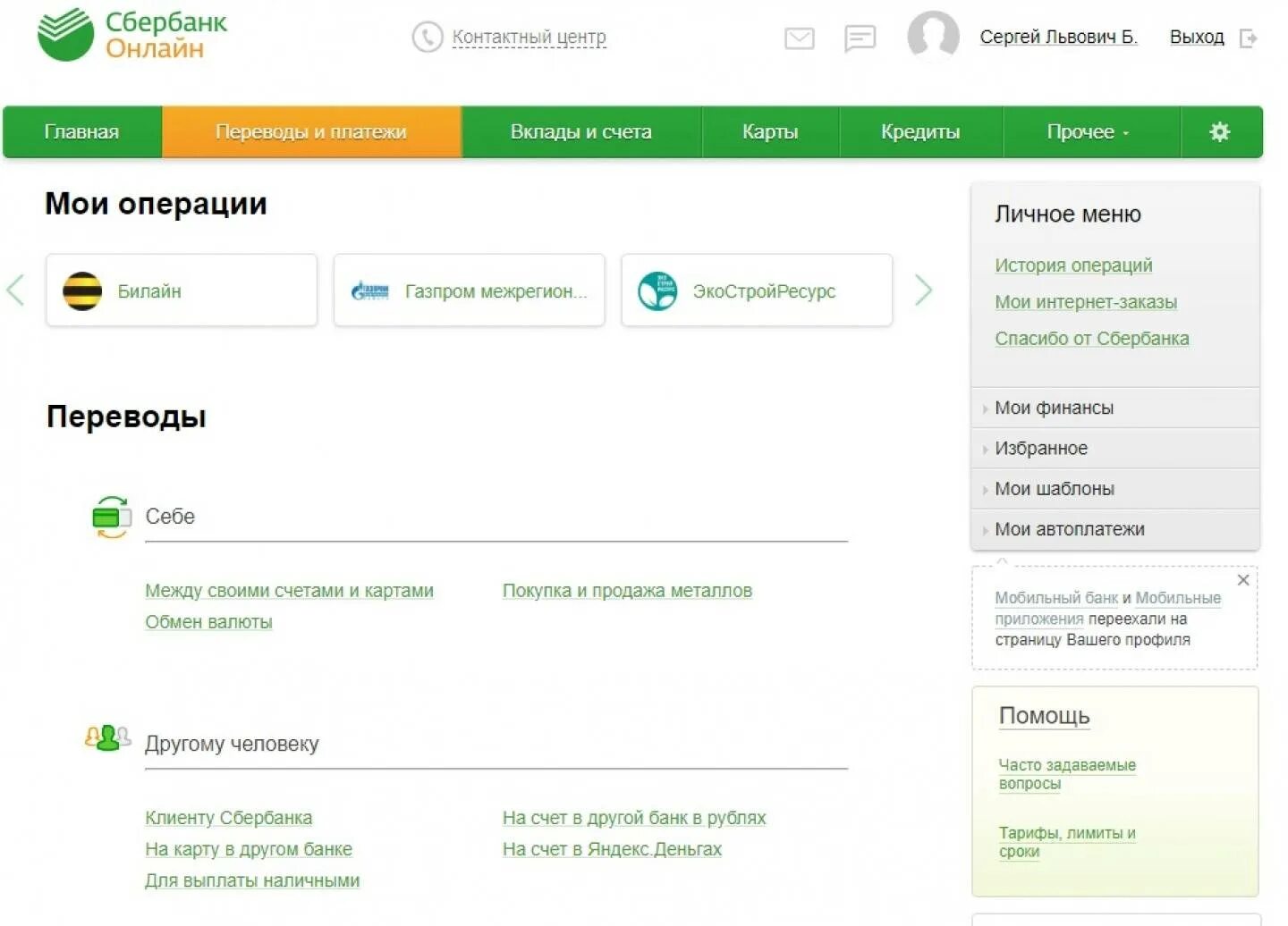Expand Избранное section
This screenshot has height=926, width=1288.
[x=1115, y=448]
